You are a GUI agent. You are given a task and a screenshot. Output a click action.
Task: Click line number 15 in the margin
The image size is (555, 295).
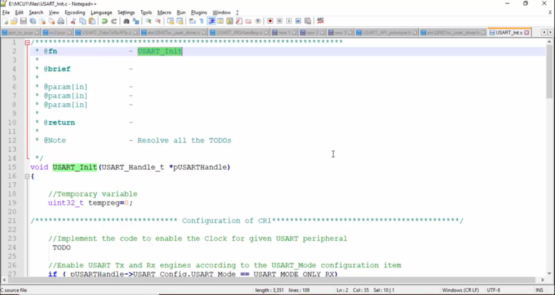click(x=12, y=167)
